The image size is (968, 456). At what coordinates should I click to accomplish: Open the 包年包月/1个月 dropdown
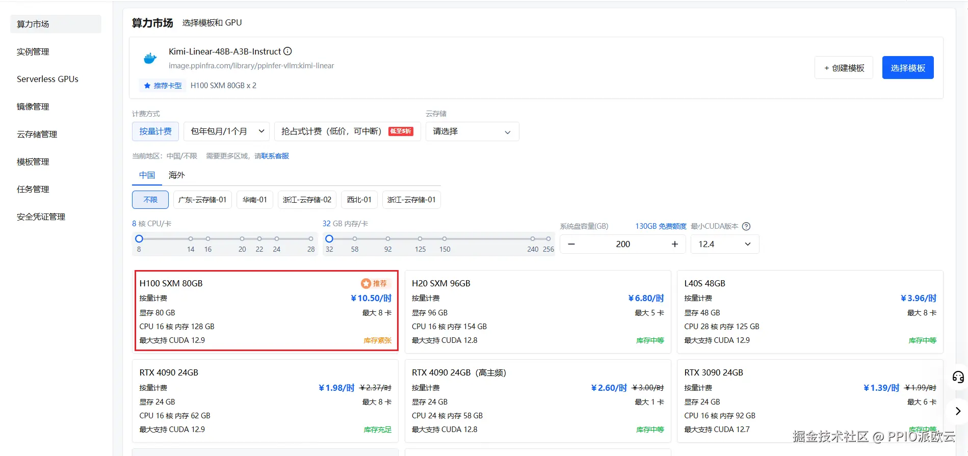coord(226,131)
